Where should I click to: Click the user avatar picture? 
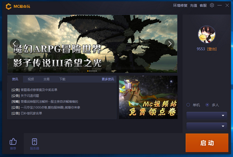tap(207, 34)
